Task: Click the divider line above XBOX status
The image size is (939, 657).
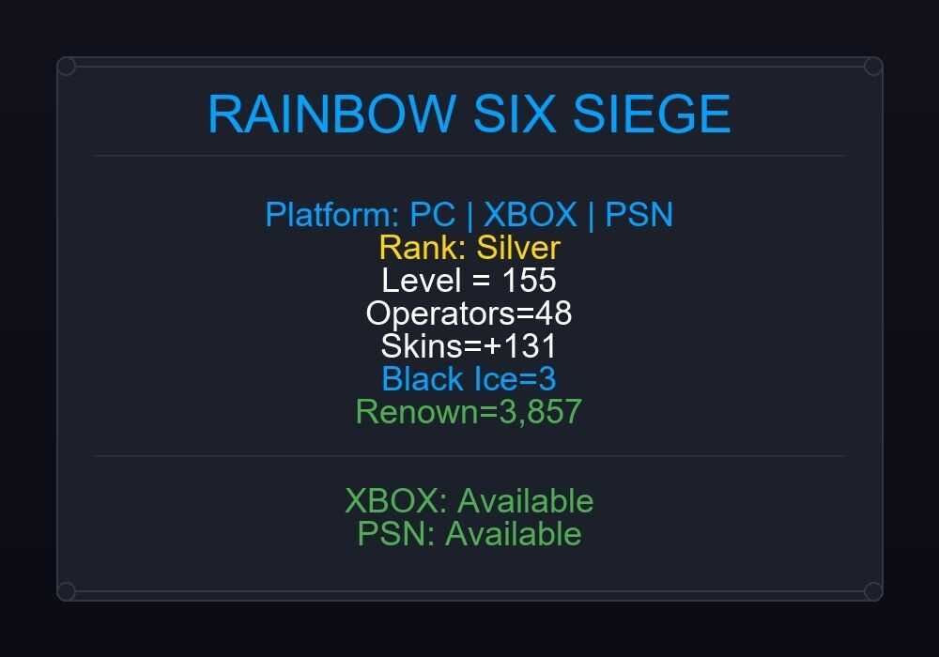Action: tap(469, 456)
